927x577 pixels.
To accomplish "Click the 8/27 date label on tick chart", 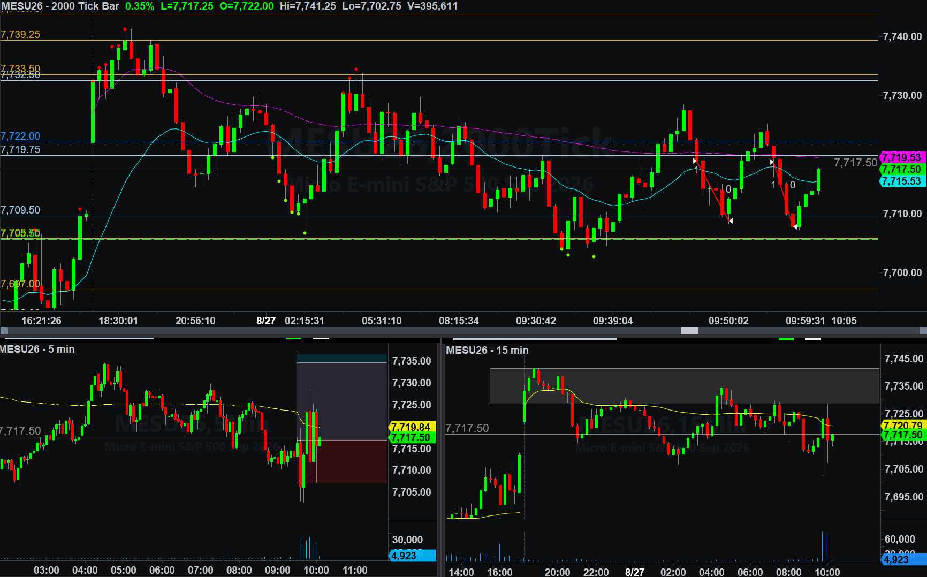I will [266, 321].
